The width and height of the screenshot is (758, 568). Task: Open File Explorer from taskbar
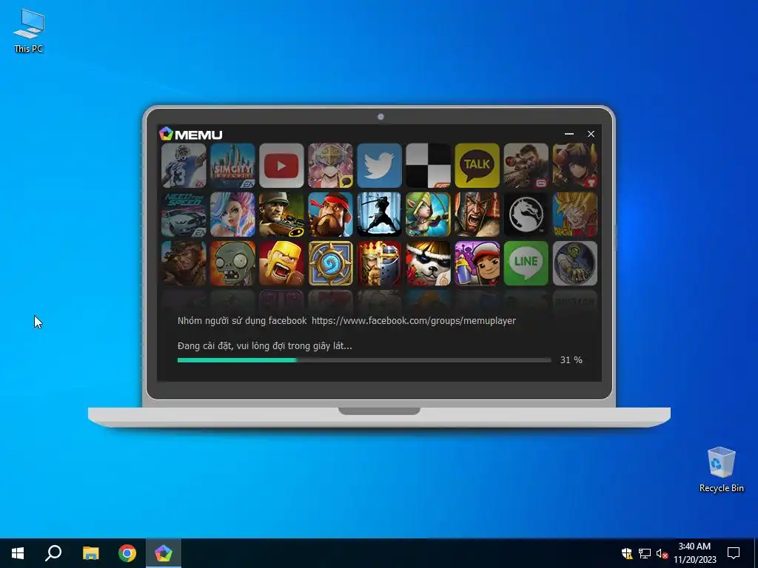[x=90, y=553]
